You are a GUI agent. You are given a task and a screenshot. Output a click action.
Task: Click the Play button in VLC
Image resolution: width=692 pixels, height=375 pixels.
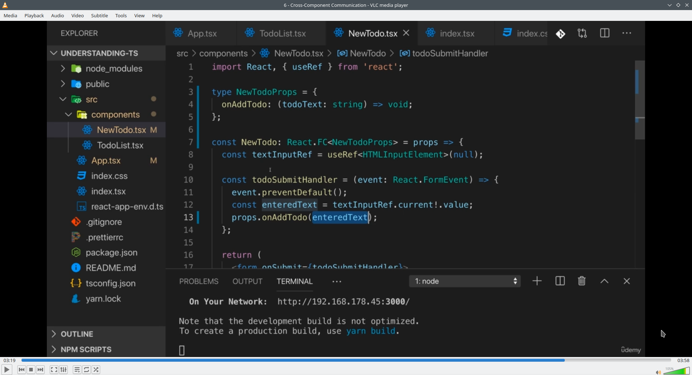(6, 370)
